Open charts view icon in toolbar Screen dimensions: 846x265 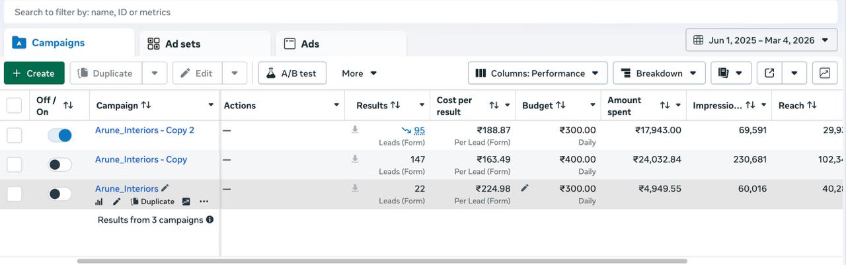[825, 73]
